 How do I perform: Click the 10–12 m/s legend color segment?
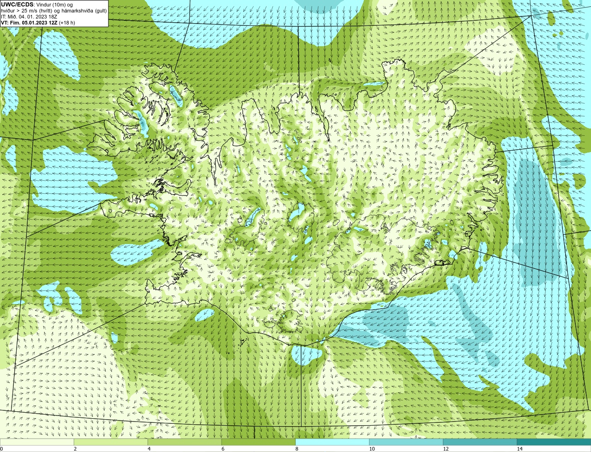[406, 442]
